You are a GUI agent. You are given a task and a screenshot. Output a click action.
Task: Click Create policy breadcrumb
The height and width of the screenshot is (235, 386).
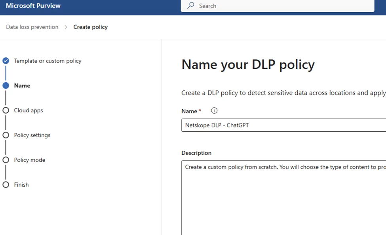pos(90,27)
